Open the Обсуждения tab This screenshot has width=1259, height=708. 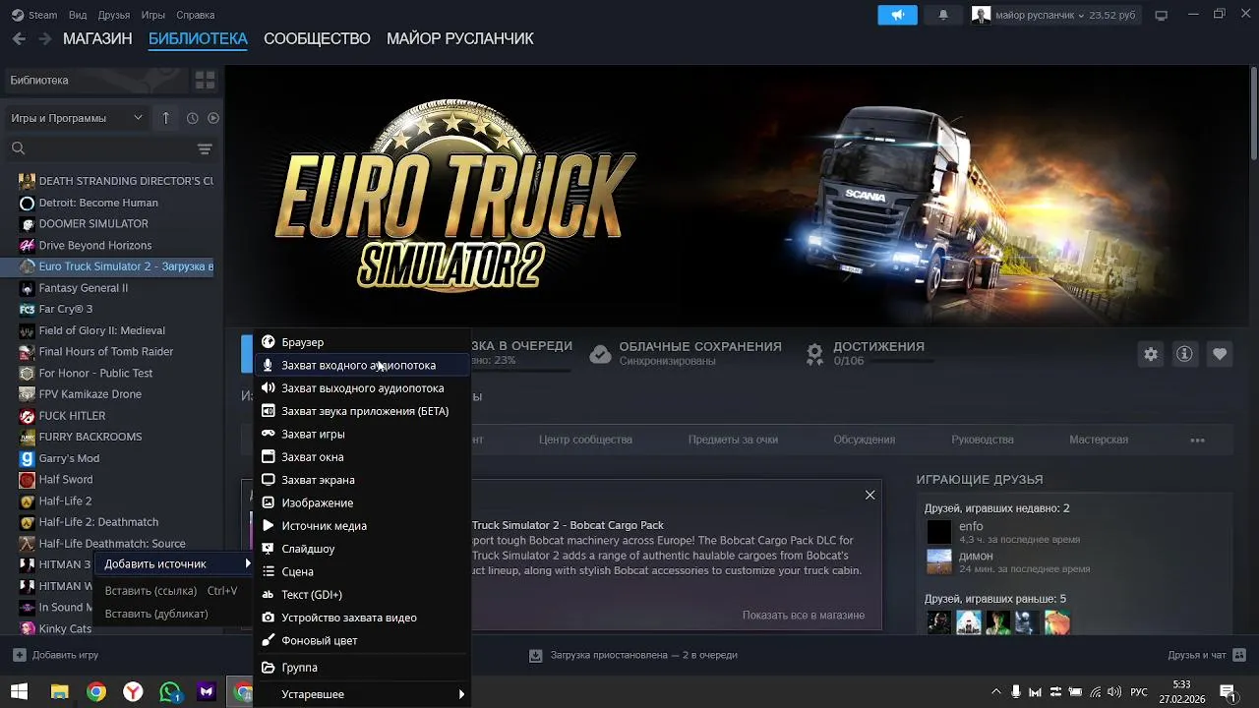click(864, 440)
